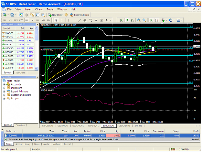Open the Profiles icon in the toolbar
Viewport: 202px width, 152px height.
[12, 15]
